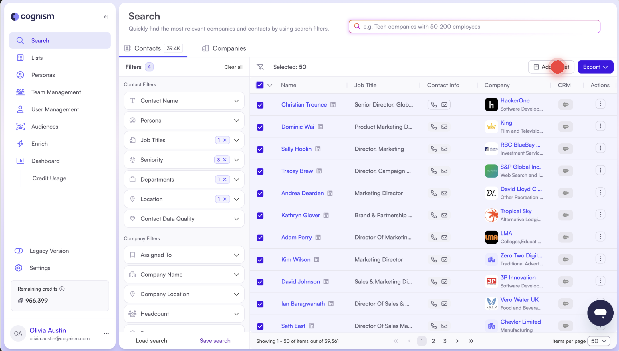Screen dimensions: 619x351
Task: Click the Enrich lightning bolt icon
Action: point(20,143)
